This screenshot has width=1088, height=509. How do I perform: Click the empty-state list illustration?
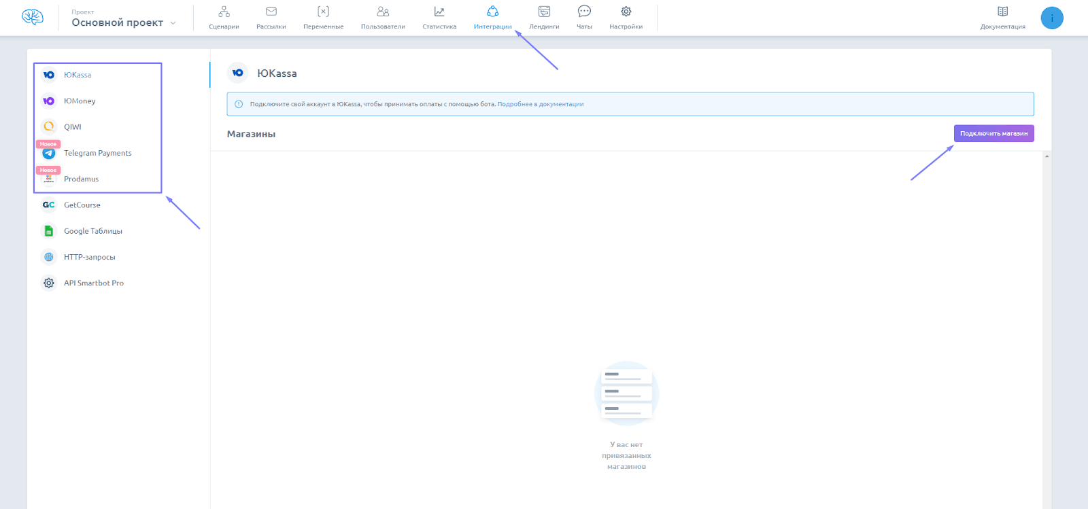tap(626, 393)
